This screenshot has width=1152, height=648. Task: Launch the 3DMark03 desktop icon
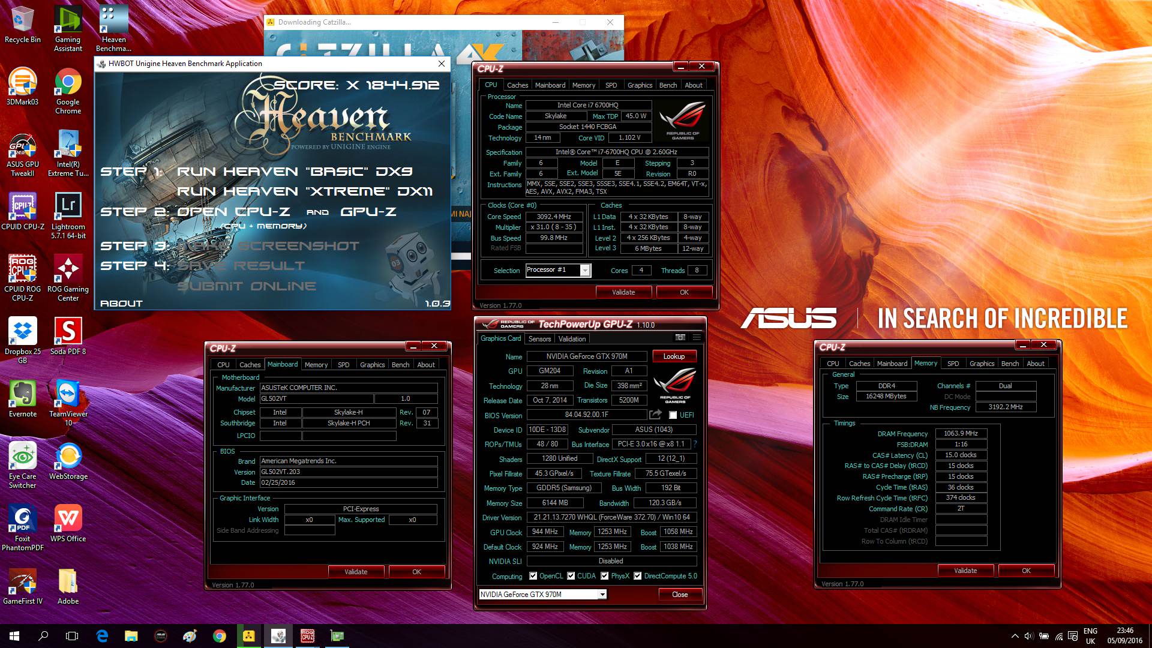[x=23, y=87]
